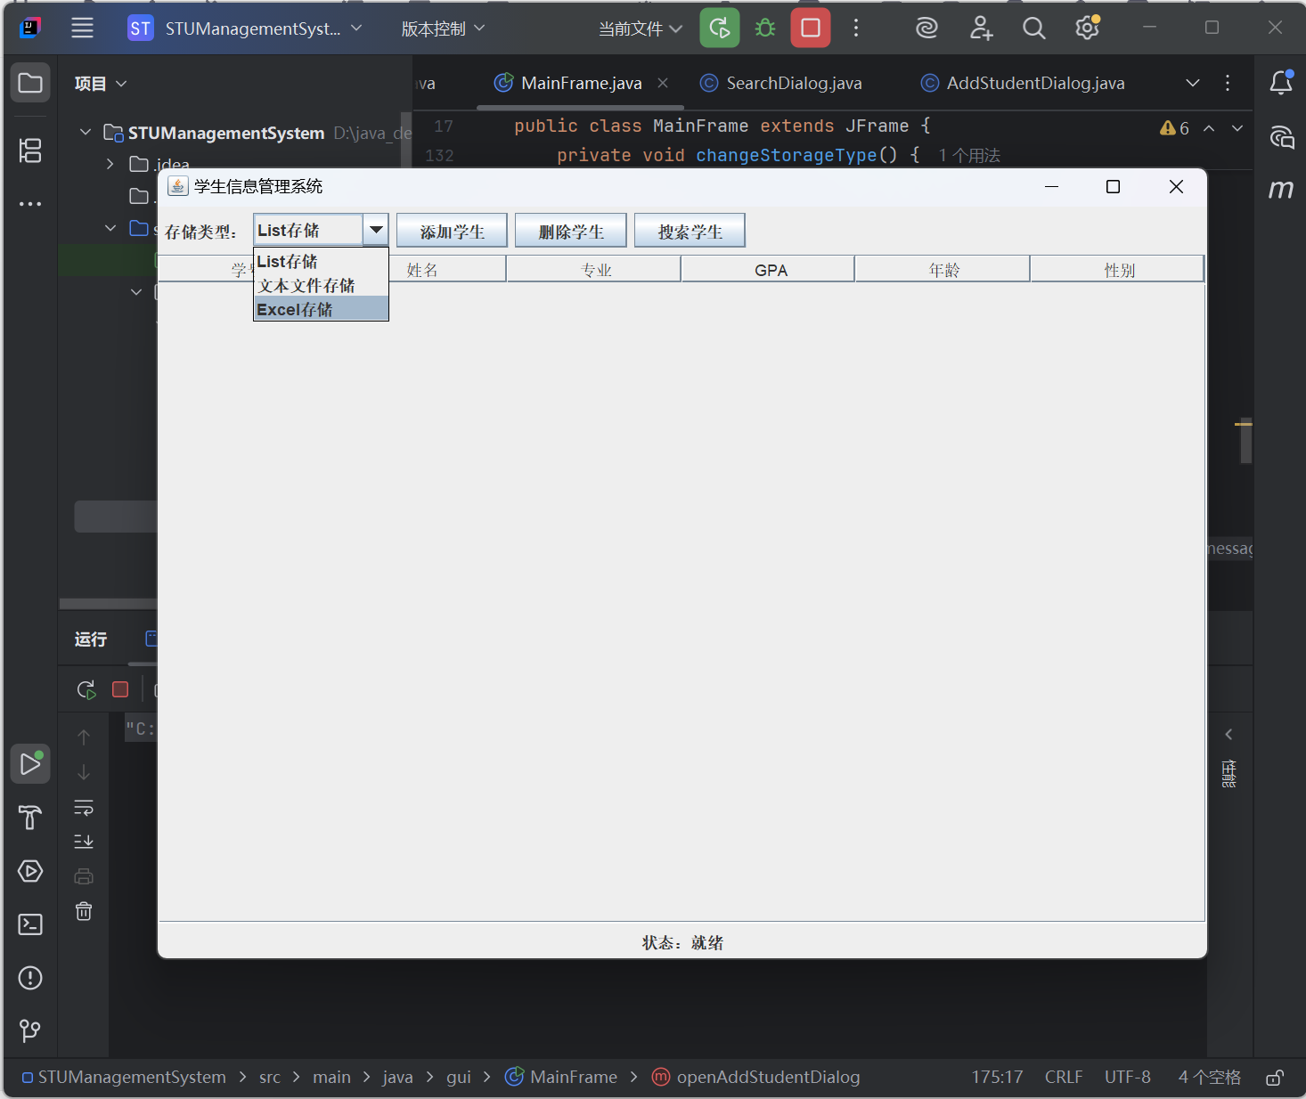Click the GPA table column header
This screenshot has width=1306, height=1099.
click(x=769, y=269)
